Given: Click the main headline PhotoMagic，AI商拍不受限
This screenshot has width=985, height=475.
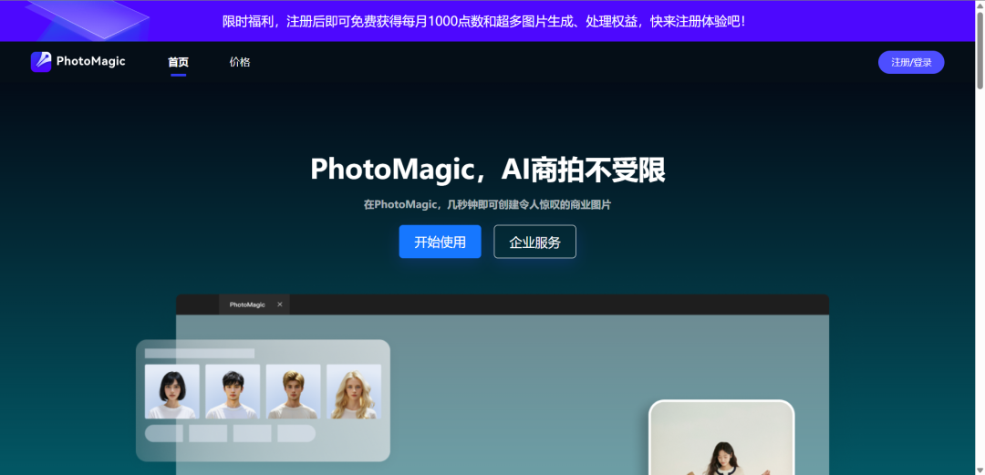Looking at the screenshot, I should pos(487,170).
